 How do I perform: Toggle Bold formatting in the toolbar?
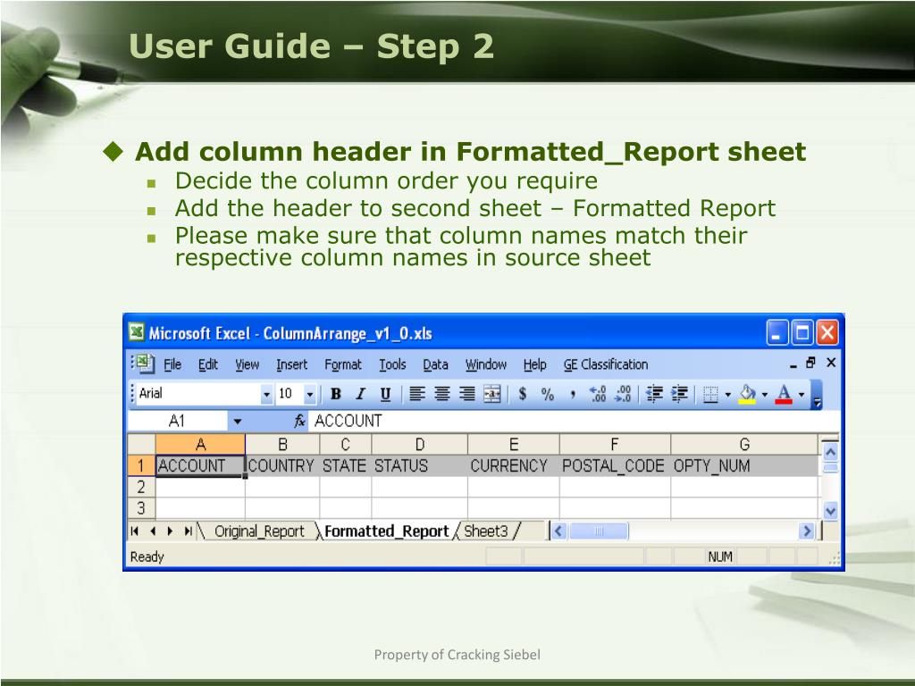pos(336,394)
